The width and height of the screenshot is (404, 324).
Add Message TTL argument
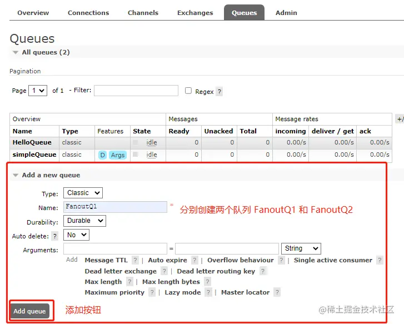106,260
